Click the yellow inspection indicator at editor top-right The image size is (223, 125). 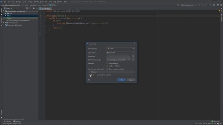(x=220, y=11)
